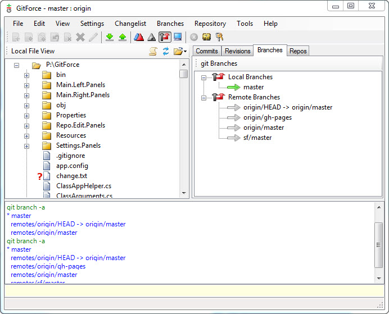Image resolution: width=389 pixels, height=314 pixels.
Task: Click the grayed-out multi-document arrow icon
Action: pos(42,37)
